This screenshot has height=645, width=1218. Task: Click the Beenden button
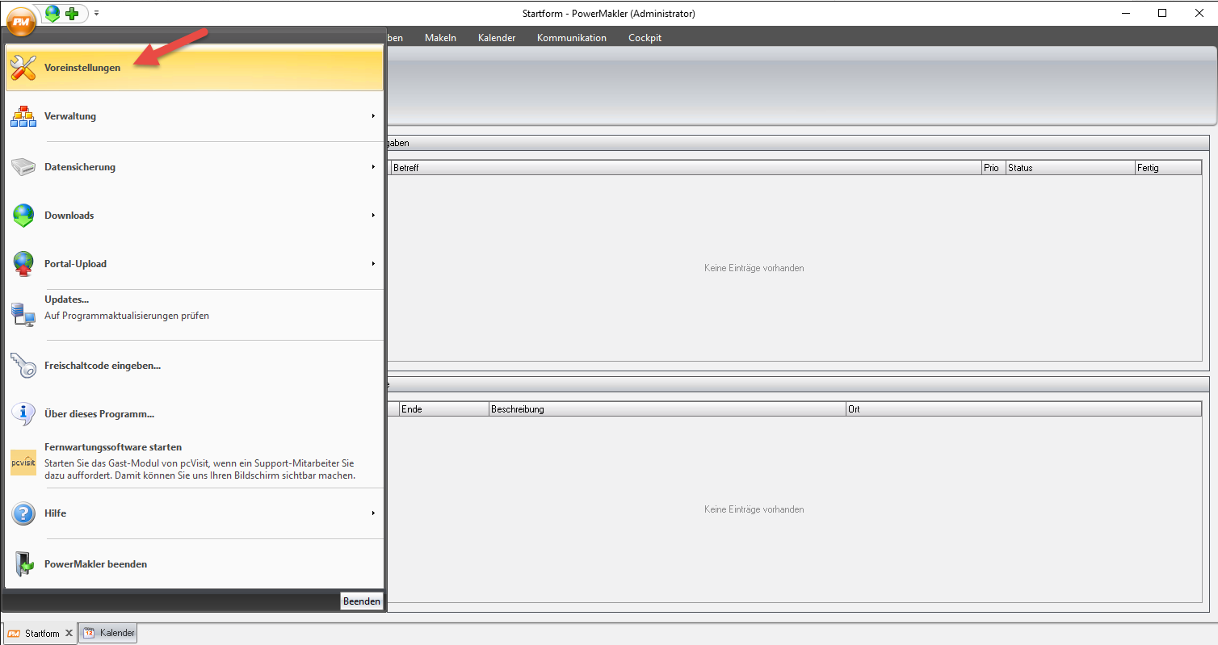tap(361, 601)
